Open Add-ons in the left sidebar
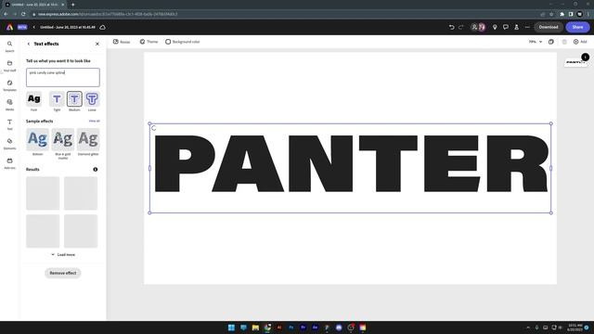This screenshot has height=334, width=594. (x=9, y=163)
